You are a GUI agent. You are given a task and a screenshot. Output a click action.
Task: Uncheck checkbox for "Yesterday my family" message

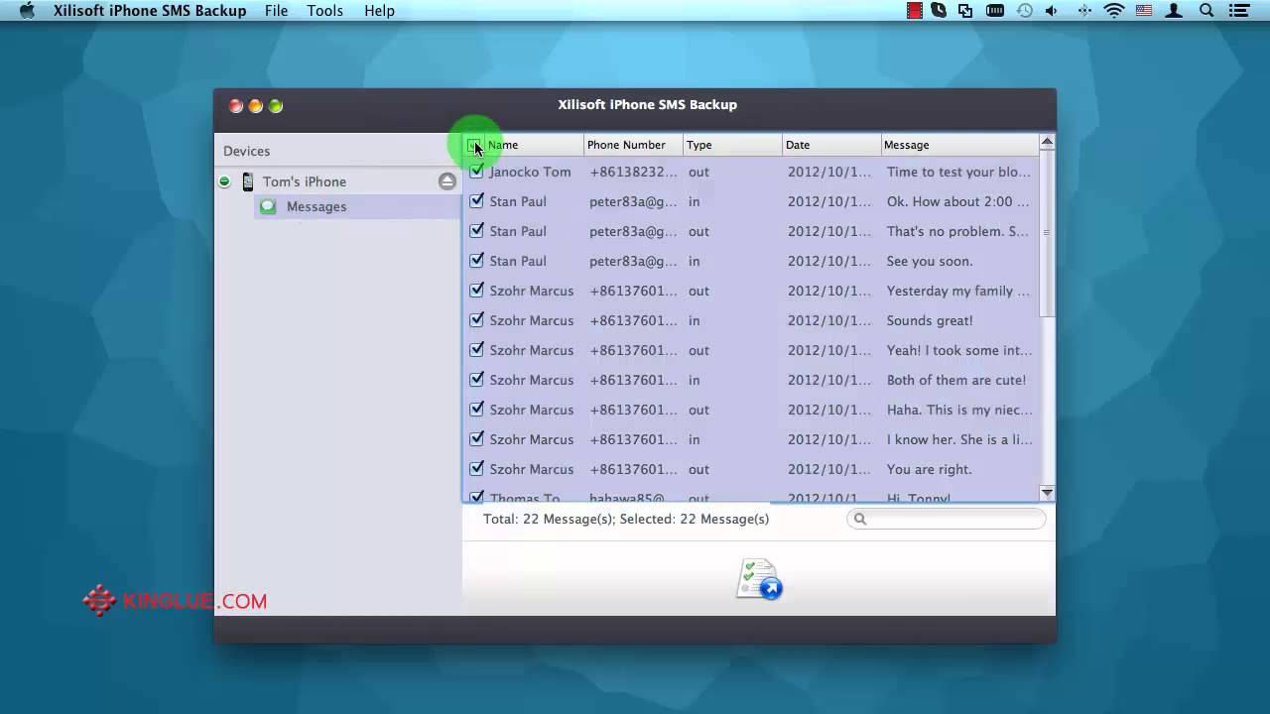[x=476, y=290]
